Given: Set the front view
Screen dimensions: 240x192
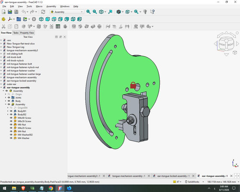Looking at the screenshot, I should [48, 19].
